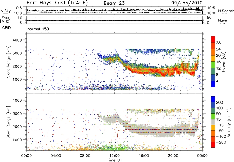Click the 'Time UT' axis label
The width and height of the screenshot is (234, 162).
pos(114,160)
